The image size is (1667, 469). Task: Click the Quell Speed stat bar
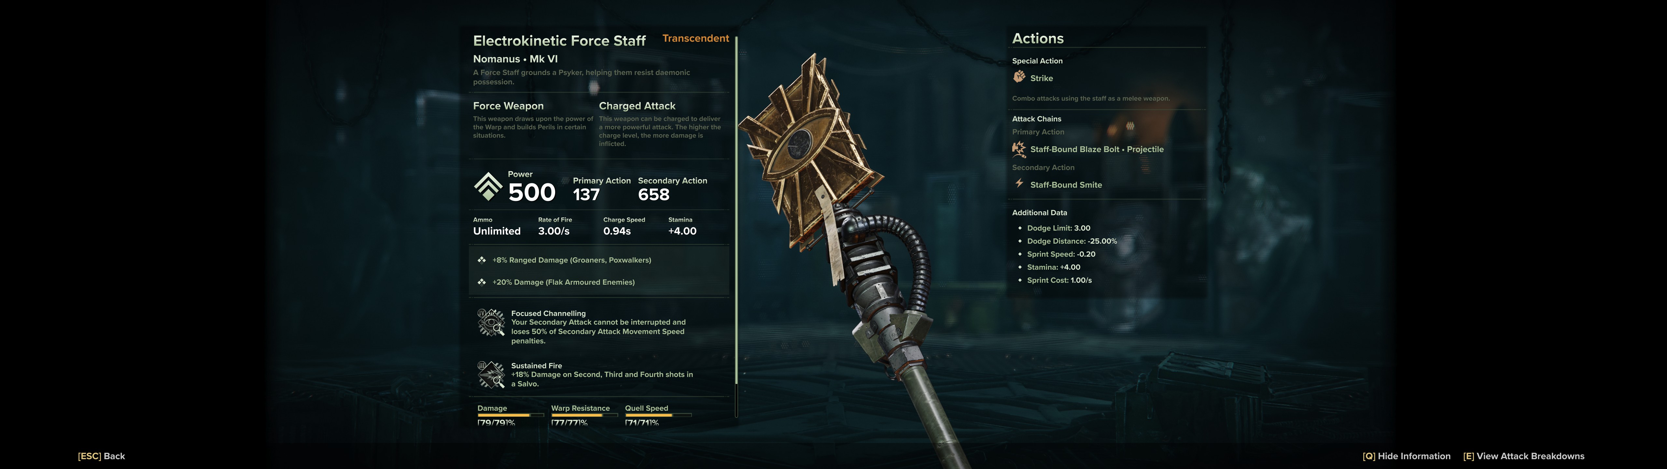coord(658,415)
